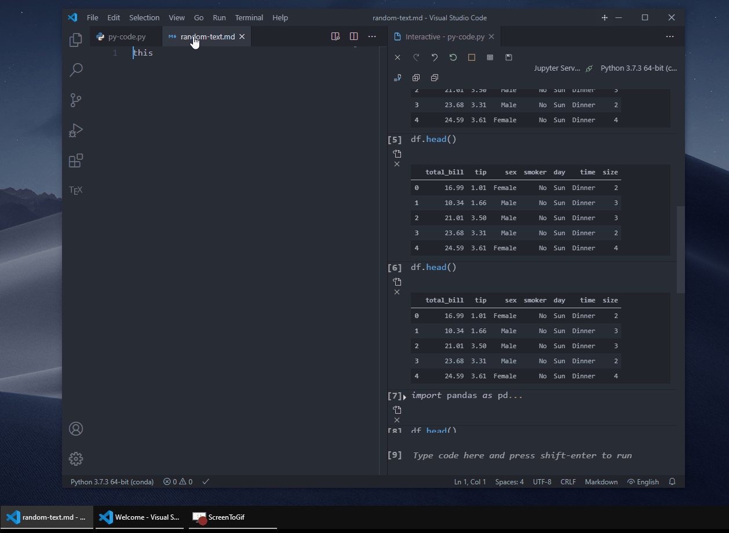The height and width of the screenshot is (533, 729).
Task: Go to source code of cell [7]
Action: tap(397, 410)
